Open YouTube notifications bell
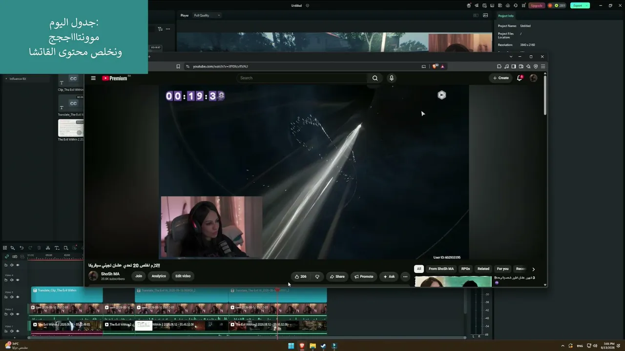 [520, 78]
